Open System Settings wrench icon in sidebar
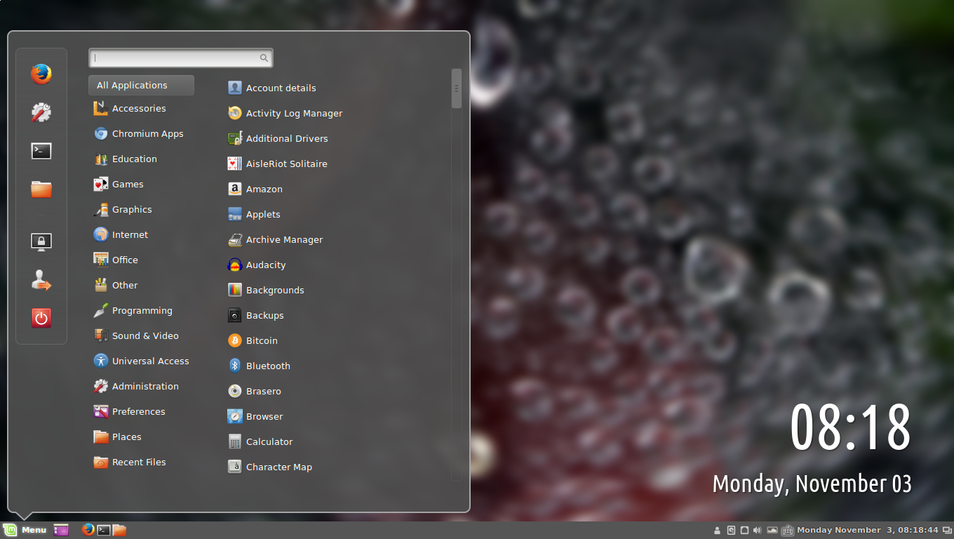Viewport: 954px width, 539px height. point(41,112)
